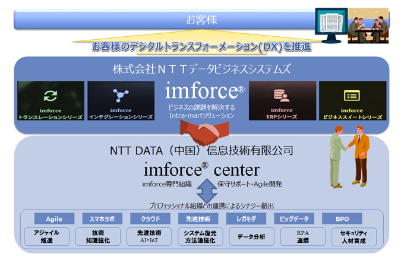
Task: Click the お客様 banner bar
Action: pos(201,20)
